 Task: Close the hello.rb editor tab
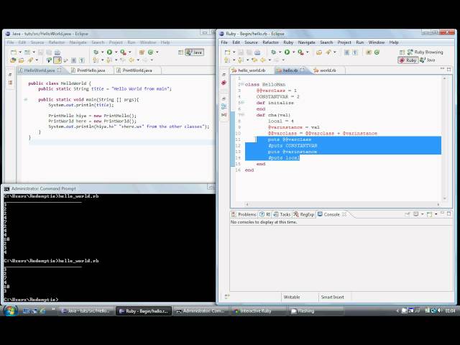pyautogui.click(x=302, y=70)
